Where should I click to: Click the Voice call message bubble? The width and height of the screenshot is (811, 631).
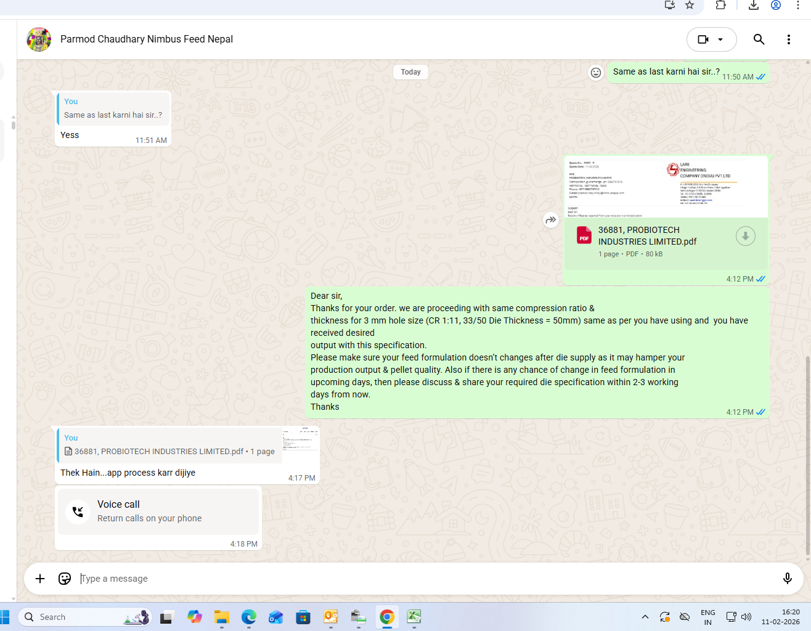[x=158, y=511]
